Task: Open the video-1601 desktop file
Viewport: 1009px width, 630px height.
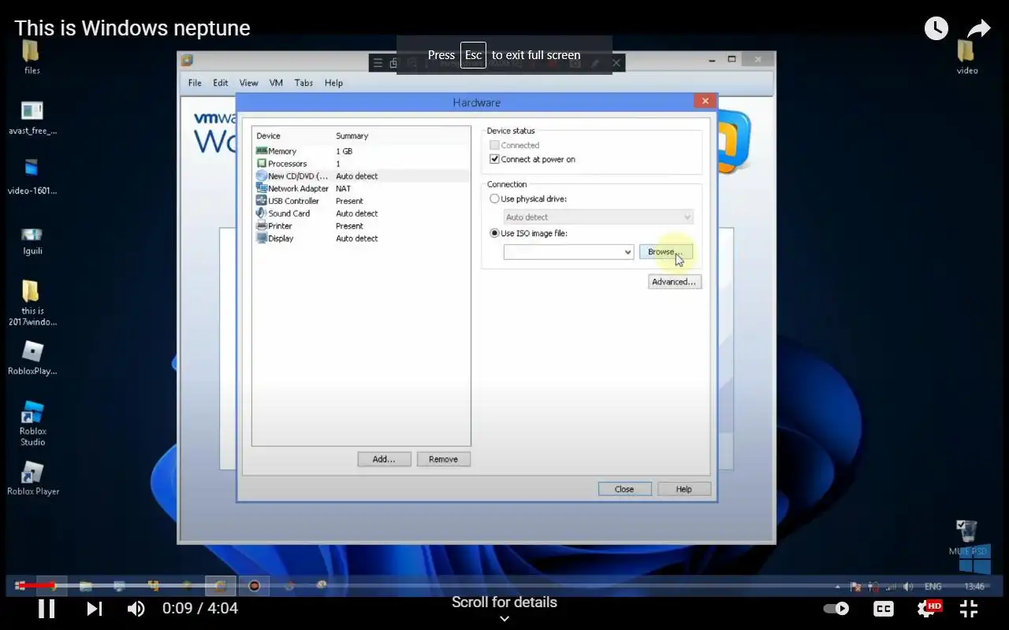Action: (32, 176)
